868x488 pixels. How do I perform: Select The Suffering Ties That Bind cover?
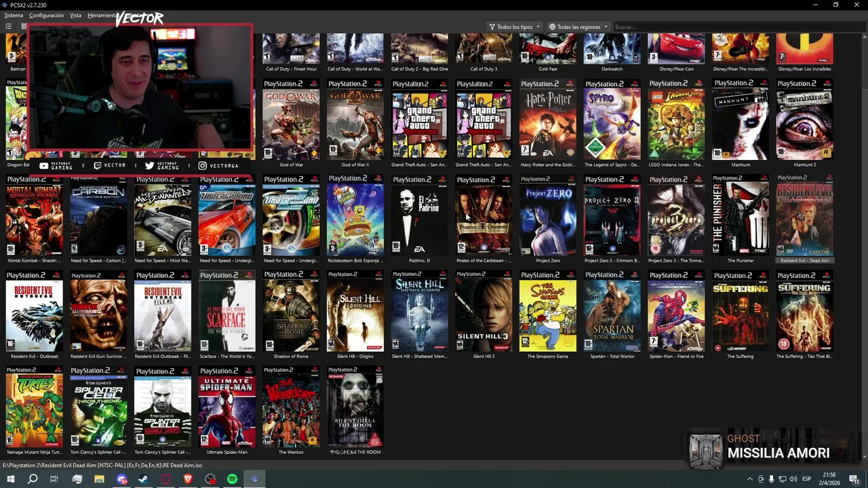tap(805, 311)
